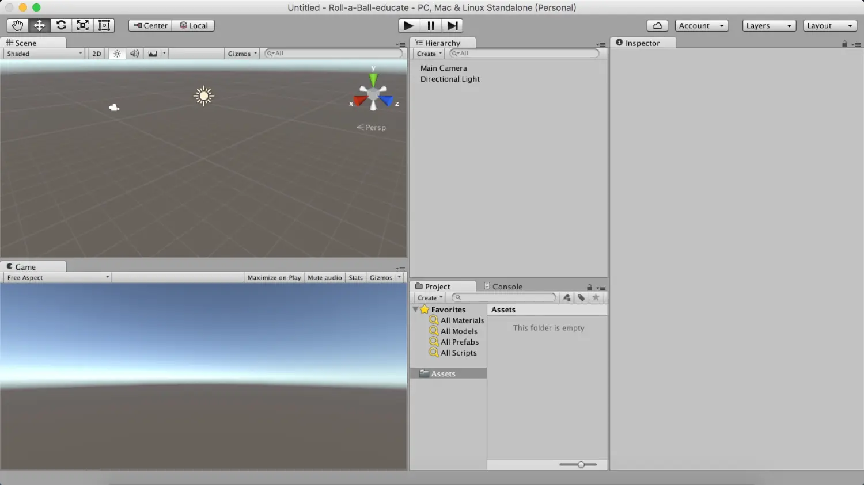Toggle scene lighting sun icon
Viewport: 864px width, 485px height.
click(x=117, y=54)
